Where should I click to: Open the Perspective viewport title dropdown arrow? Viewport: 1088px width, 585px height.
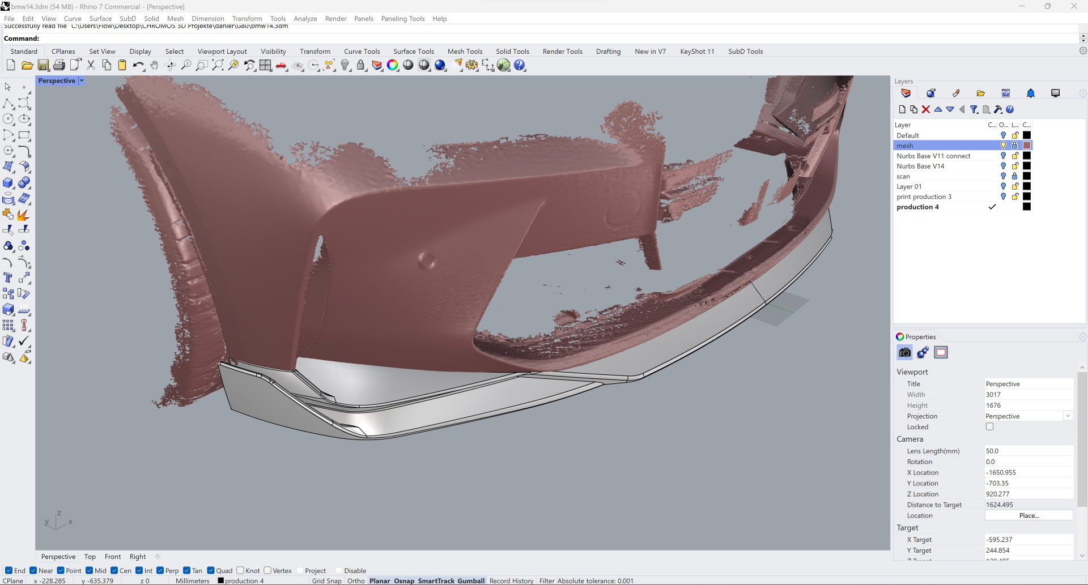(82, 81)
